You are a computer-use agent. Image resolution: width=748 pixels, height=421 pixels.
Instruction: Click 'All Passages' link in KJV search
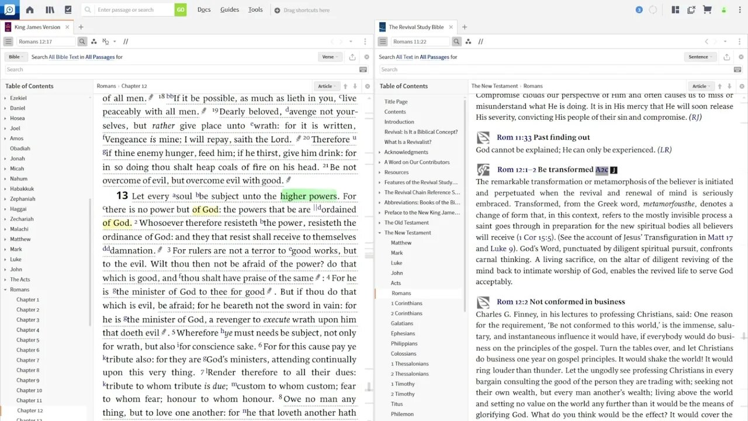[100, 57]
